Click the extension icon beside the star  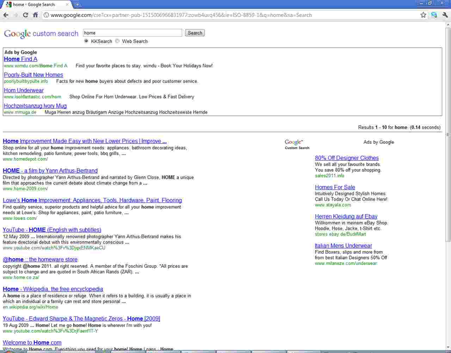(434, 15)
